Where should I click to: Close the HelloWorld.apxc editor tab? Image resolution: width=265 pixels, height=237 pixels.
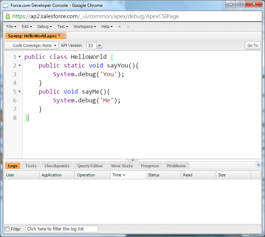coord(64,35)
